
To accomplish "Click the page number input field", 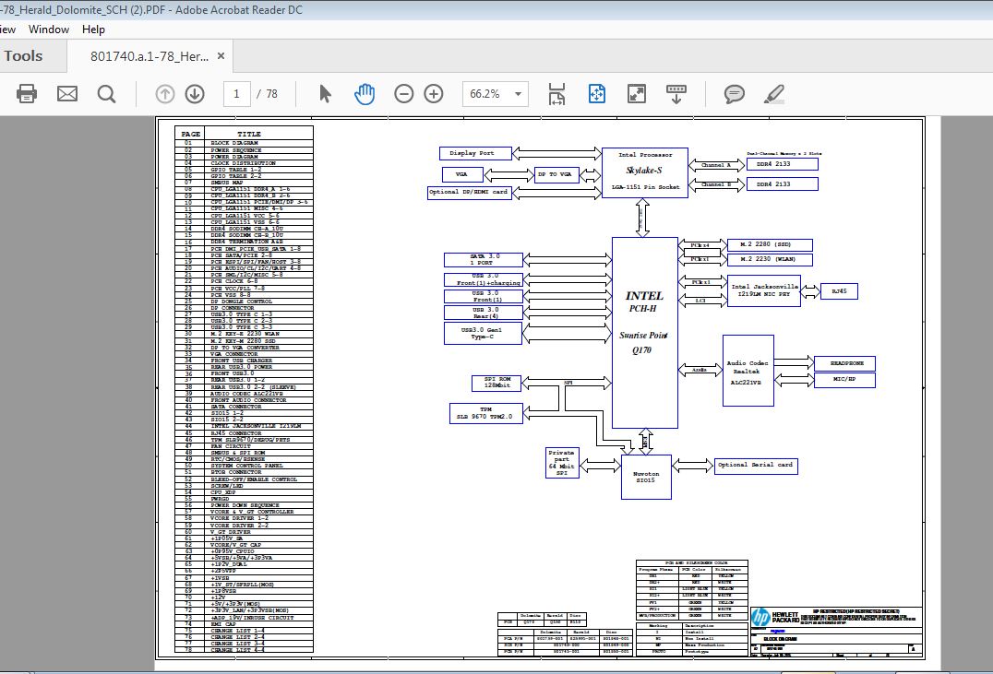I will pos(237,94).
